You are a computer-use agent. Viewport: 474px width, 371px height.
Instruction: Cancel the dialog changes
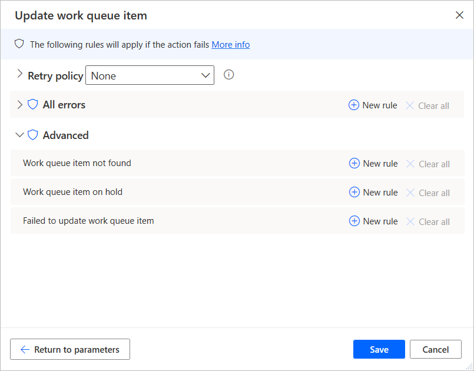(x=436, y=349)
